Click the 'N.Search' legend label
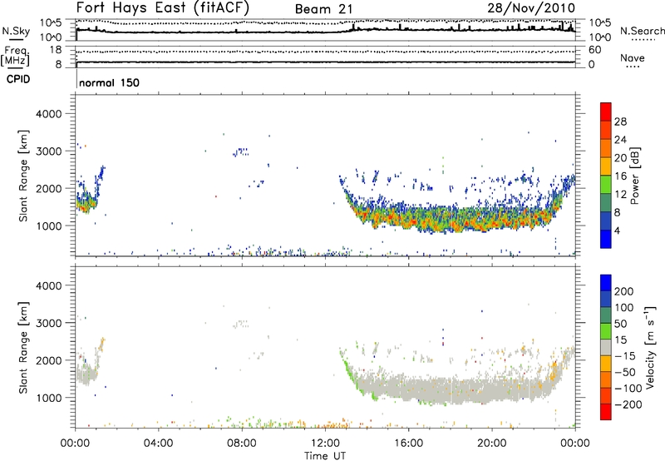Viewport: 665px width, 461px height. coord(642,31)
